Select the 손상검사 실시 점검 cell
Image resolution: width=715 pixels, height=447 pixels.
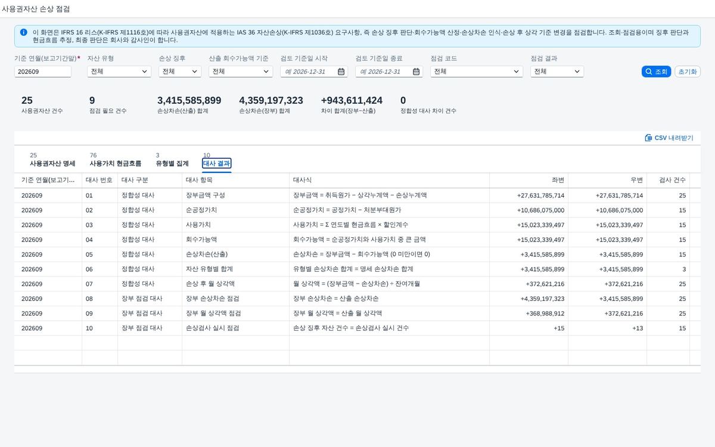(235, 328)
